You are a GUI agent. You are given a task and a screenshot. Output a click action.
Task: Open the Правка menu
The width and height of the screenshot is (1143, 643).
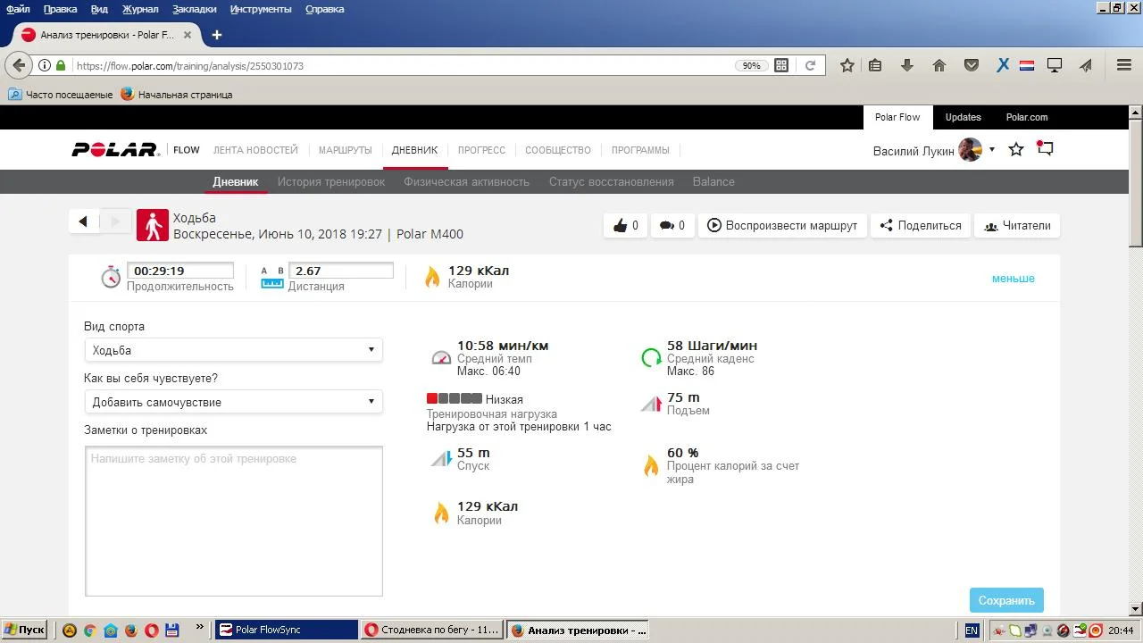[x=60, y=9]
